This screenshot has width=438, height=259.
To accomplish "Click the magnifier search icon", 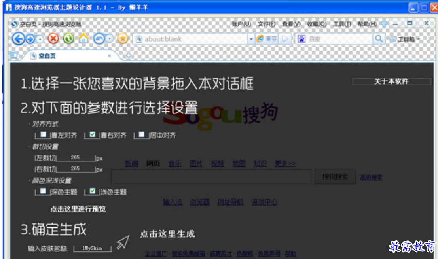I will pyautogui.click(x=379, y=38).
